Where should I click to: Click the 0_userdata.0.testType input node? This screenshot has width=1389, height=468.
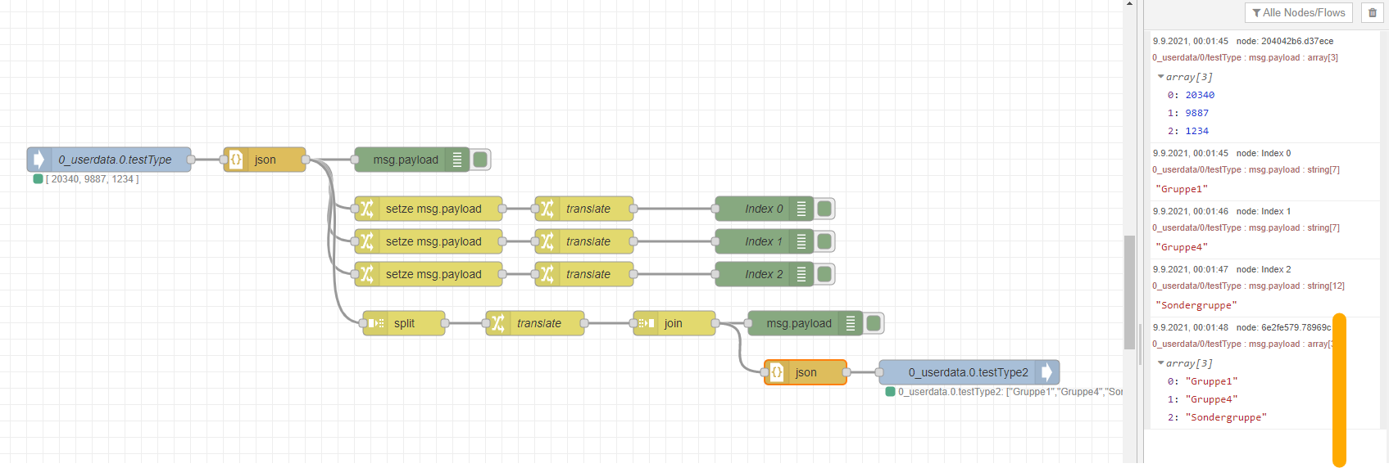109,160
